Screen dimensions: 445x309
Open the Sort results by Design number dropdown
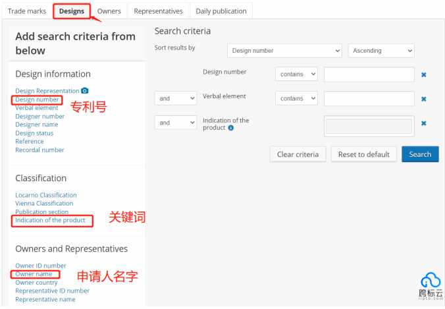(284, 51)
